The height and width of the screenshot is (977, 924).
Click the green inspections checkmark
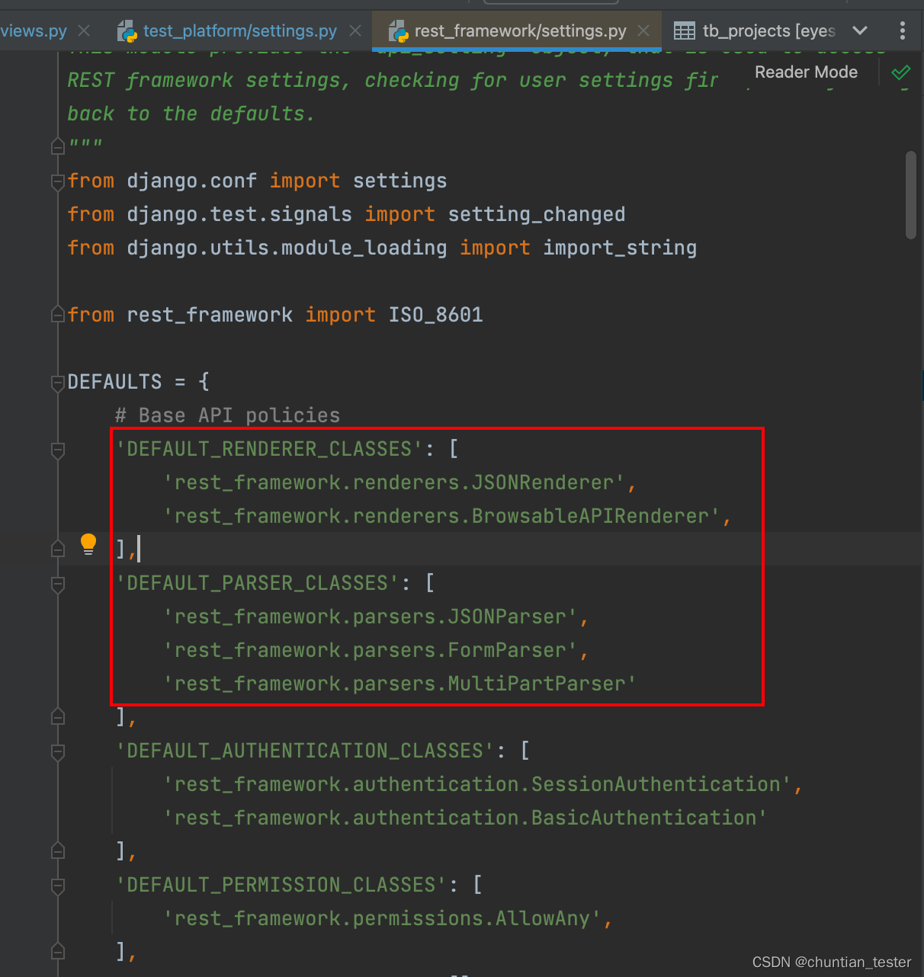click(x=900, y=72)
